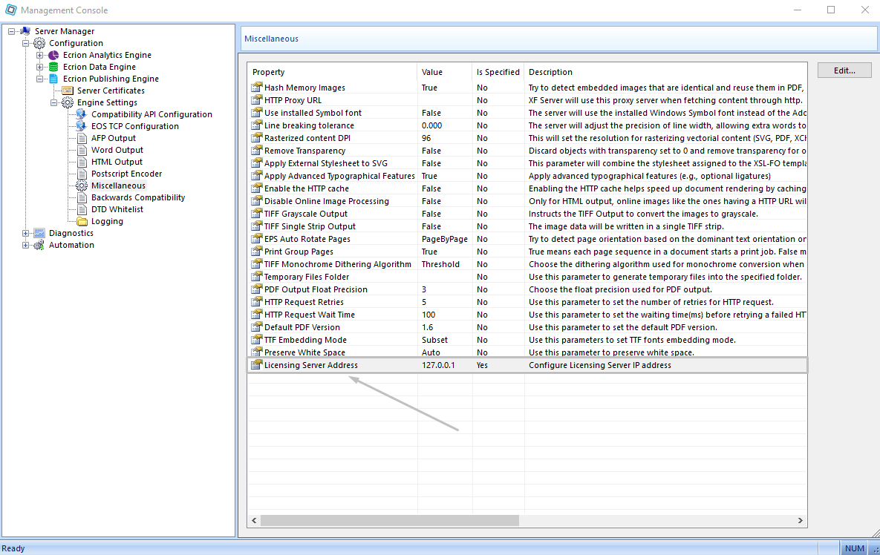Click the AFP Output page icon

click(82, 138)
